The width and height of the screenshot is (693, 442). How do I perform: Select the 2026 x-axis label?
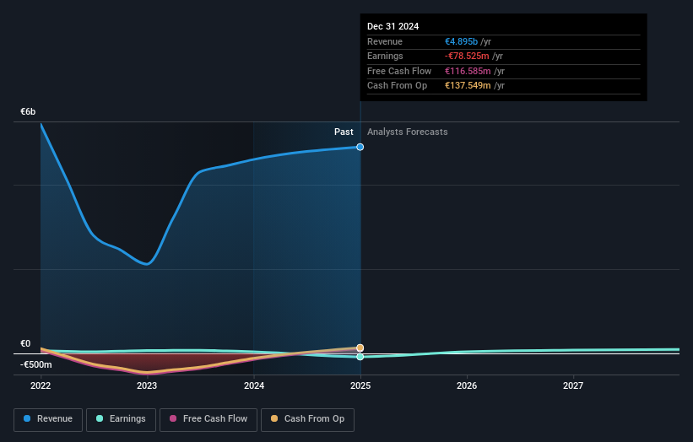tap(467, 385)
